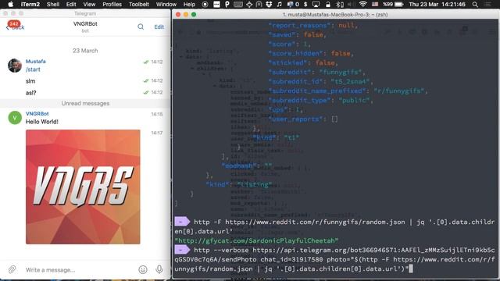Click the "subreddit_type": "public" line
The height and width of the screenshot is (281, 500).
coord(321,100)
